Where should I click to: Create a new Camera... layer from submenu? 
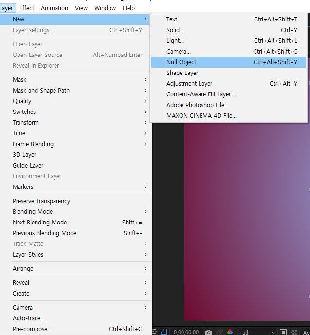point(228,51)
